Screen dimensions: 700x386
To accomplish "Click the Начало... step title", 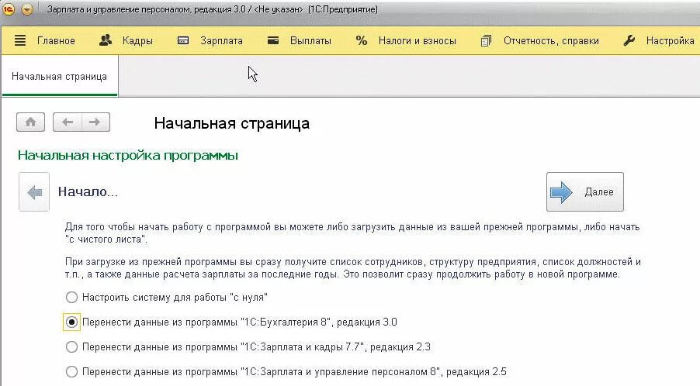I will coord(88,192).
